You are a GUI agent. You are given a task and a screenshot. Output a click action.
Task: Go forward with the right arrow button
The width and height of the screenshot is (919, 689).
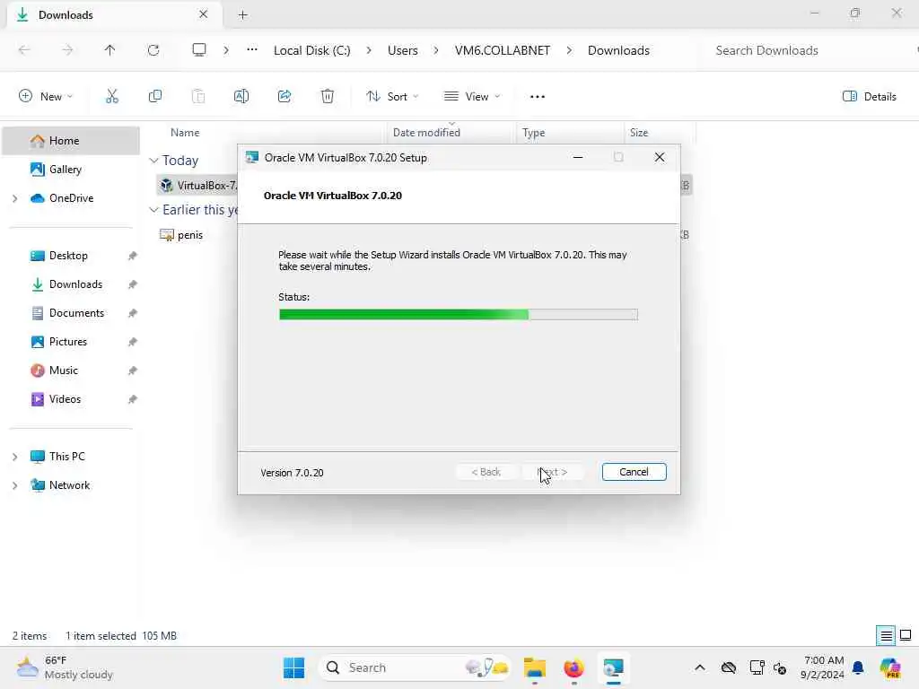tap(67, 50)
